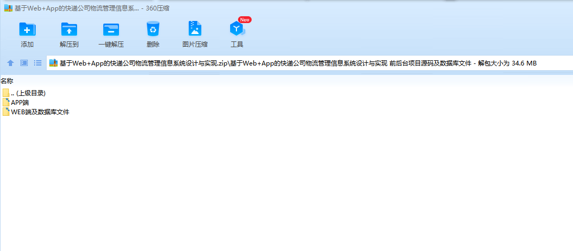Viewport: 573px width, 251px height.
Task: Open the 工具 (Tools) icon
Action: point(237,29)
